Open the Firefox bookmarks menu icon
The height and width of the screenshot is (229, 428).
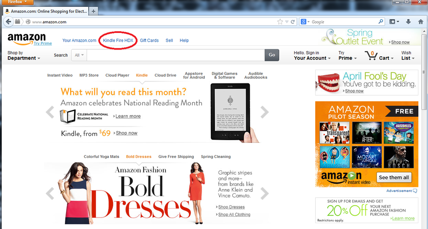click(394, 22)
